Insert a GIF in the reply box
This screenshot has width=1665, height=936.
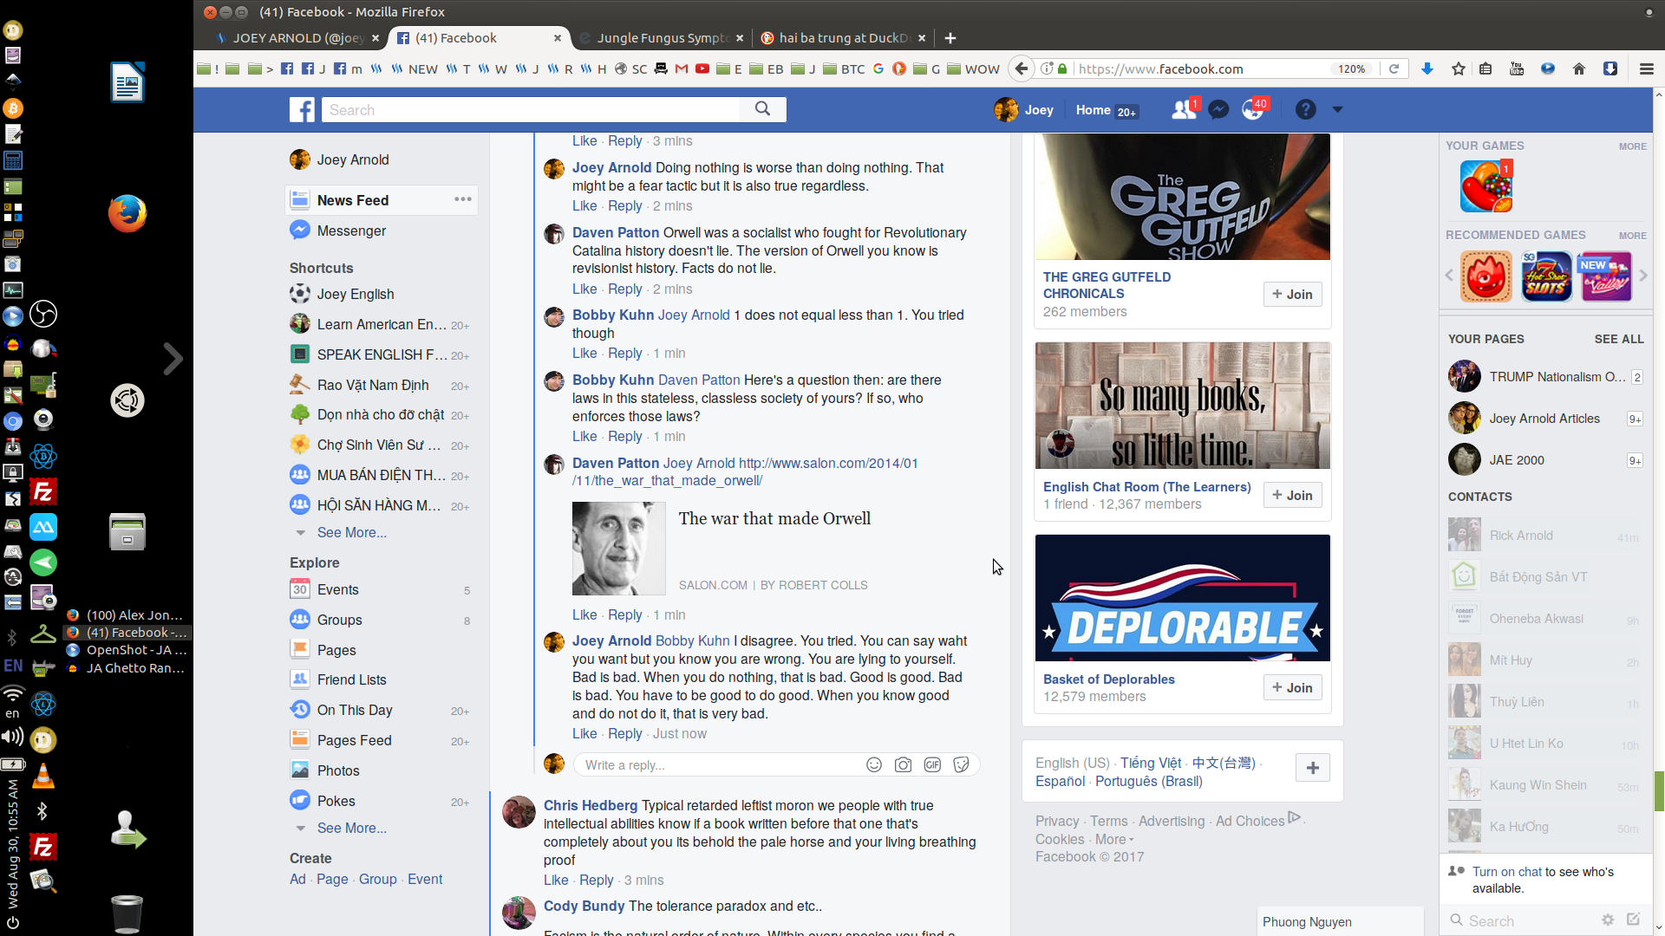tap(932, 764)
